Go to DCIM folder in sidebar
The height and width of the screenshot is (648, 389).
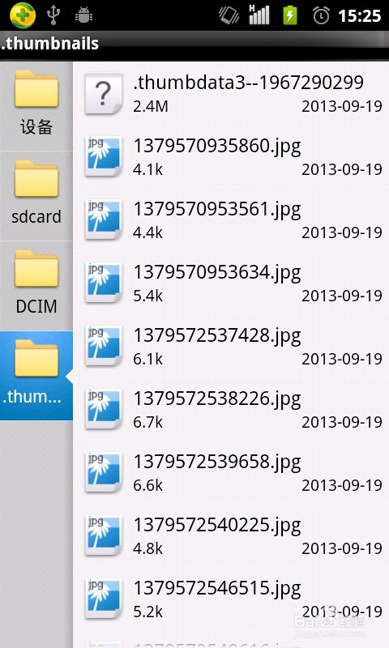click(x=36, y=286)
